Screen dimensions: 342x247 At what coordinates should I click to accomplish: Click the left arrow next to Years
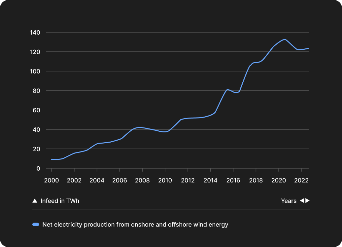(x=302, y=201)
